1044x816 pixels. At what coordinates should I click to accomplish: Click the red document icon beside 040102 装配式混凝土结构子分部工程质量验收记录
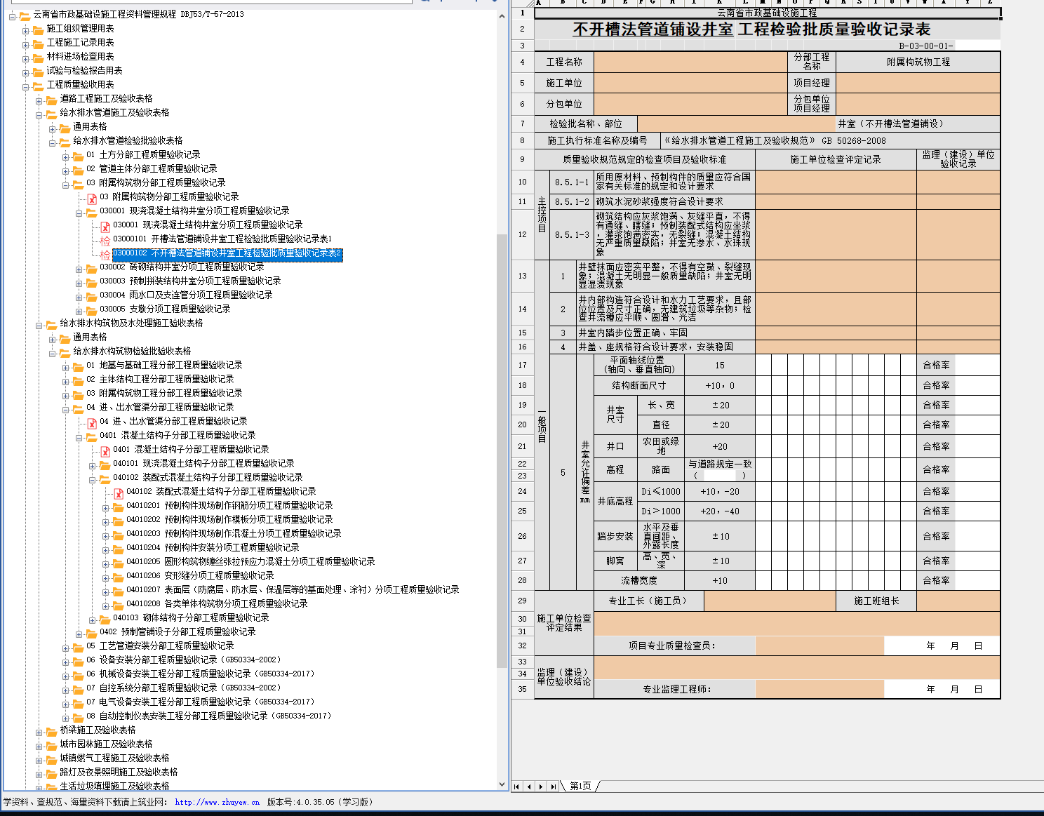tap(119, 493)
